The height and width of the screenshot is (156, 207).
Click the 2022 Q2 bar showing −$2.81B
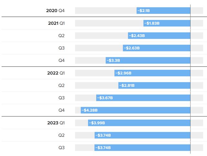pyautogui.click(x=154, y=86)
